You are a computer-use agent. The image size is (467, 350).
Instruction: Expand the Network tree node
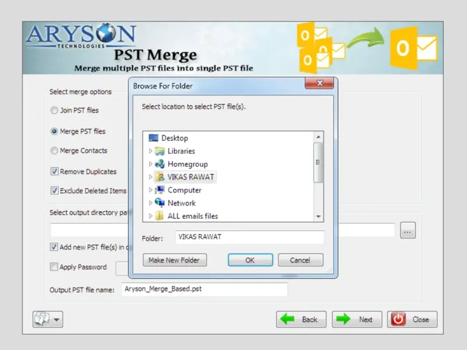pos(151,202)
